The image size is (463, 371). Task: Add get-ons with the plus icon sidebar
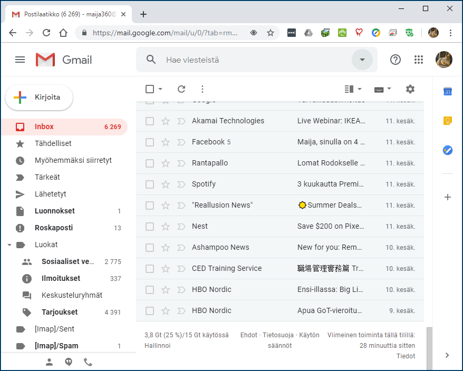447,197
